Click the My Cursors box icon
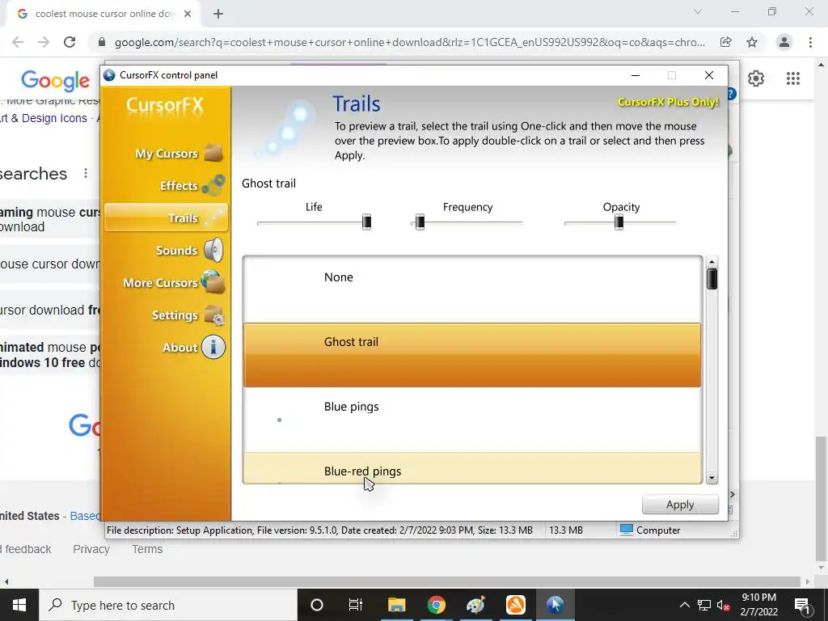This screenshot has height=621, width=828. [213, 153]
